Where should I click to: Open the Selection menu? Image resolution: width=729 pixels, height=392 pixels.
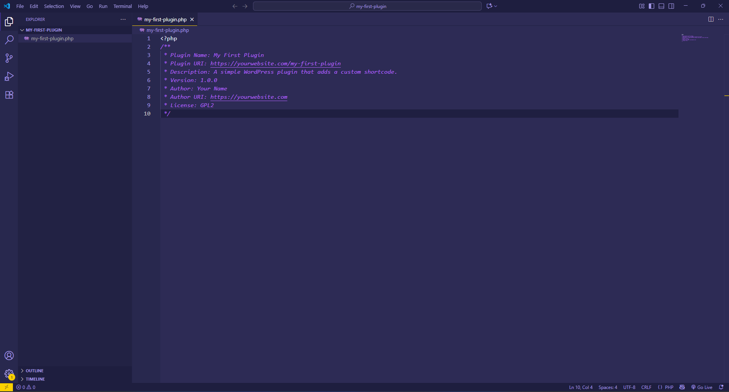[54, 6]
